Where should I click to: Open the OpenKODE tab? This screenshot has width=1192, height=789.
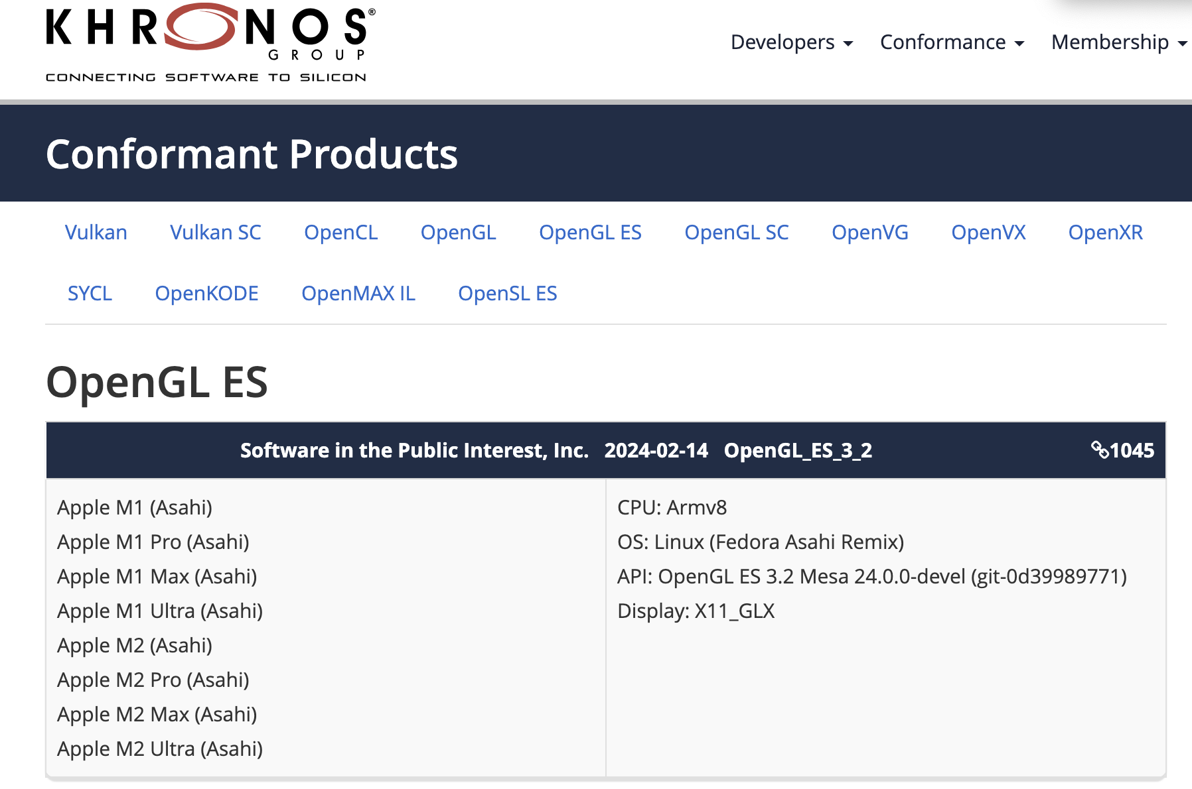point(207,293)
